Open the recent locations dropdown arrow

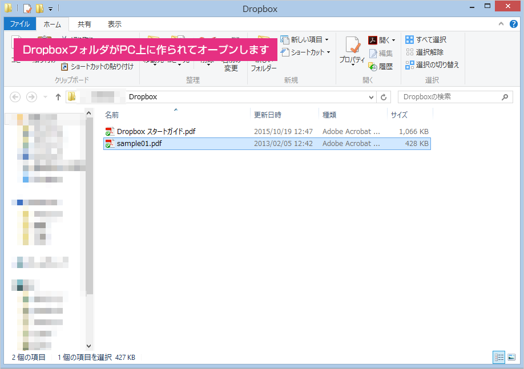click(45, 97)
